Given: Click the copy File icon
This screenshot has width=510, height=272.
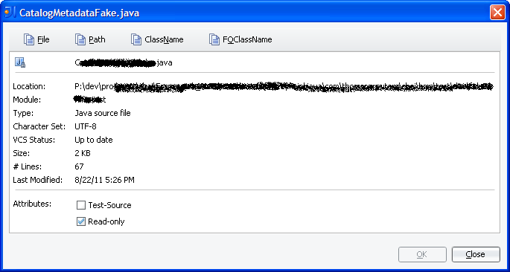Looking at the screenshot, I should (x=29, y=39).
